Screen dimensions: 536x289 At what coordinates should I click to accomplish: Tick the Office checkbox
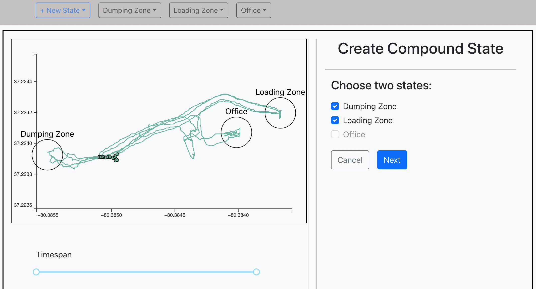pos(335,134)
